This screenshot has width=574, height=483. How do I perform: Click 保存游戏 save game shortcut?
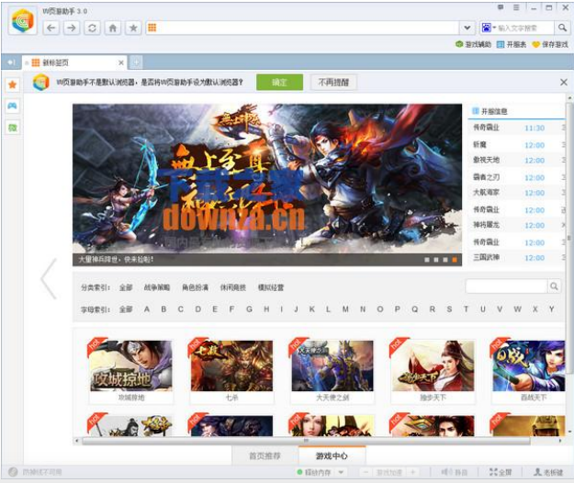click(x=550, y=45)
